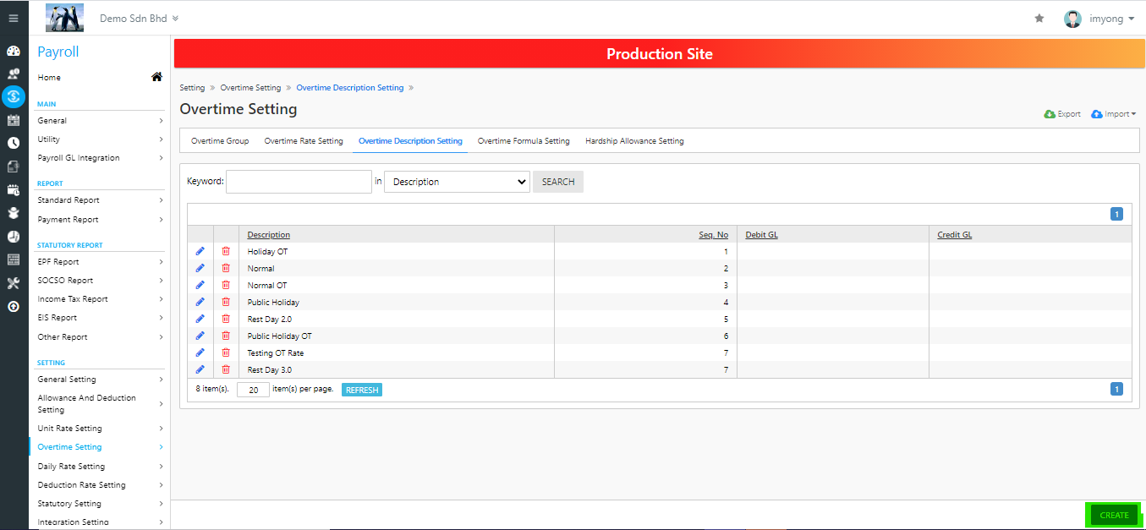Open Allowance And Deduction Setting menu

[100, 404]
